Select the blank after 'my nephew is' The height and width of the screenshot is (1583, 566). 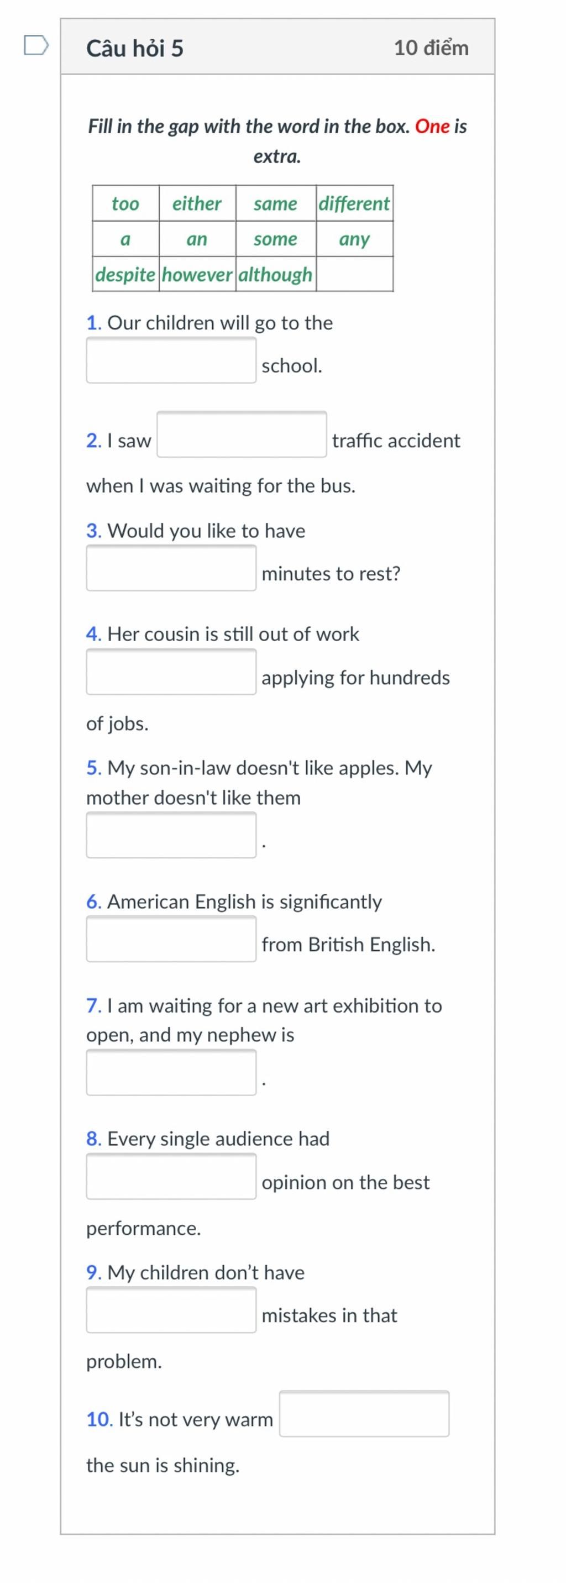[x=171, y=1073]
